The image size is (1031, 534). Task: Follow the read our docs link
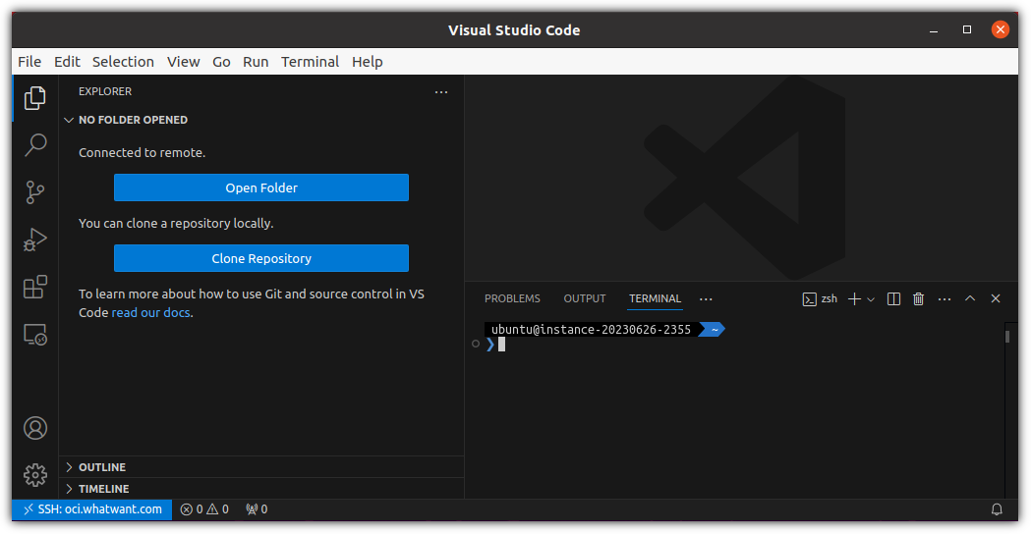click(150, 313)
